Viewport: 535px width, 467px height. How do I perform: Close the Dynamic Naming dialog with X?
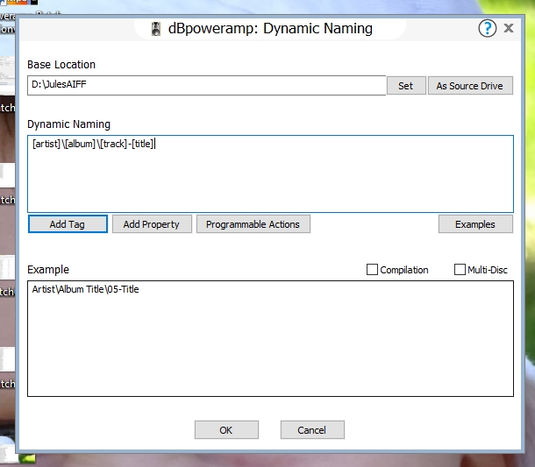click(x=509, y=28)
